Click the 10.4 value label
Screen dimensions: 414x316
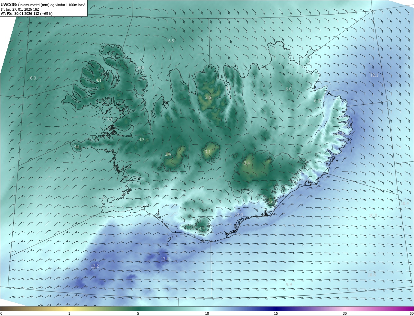(x=405, y=203)
